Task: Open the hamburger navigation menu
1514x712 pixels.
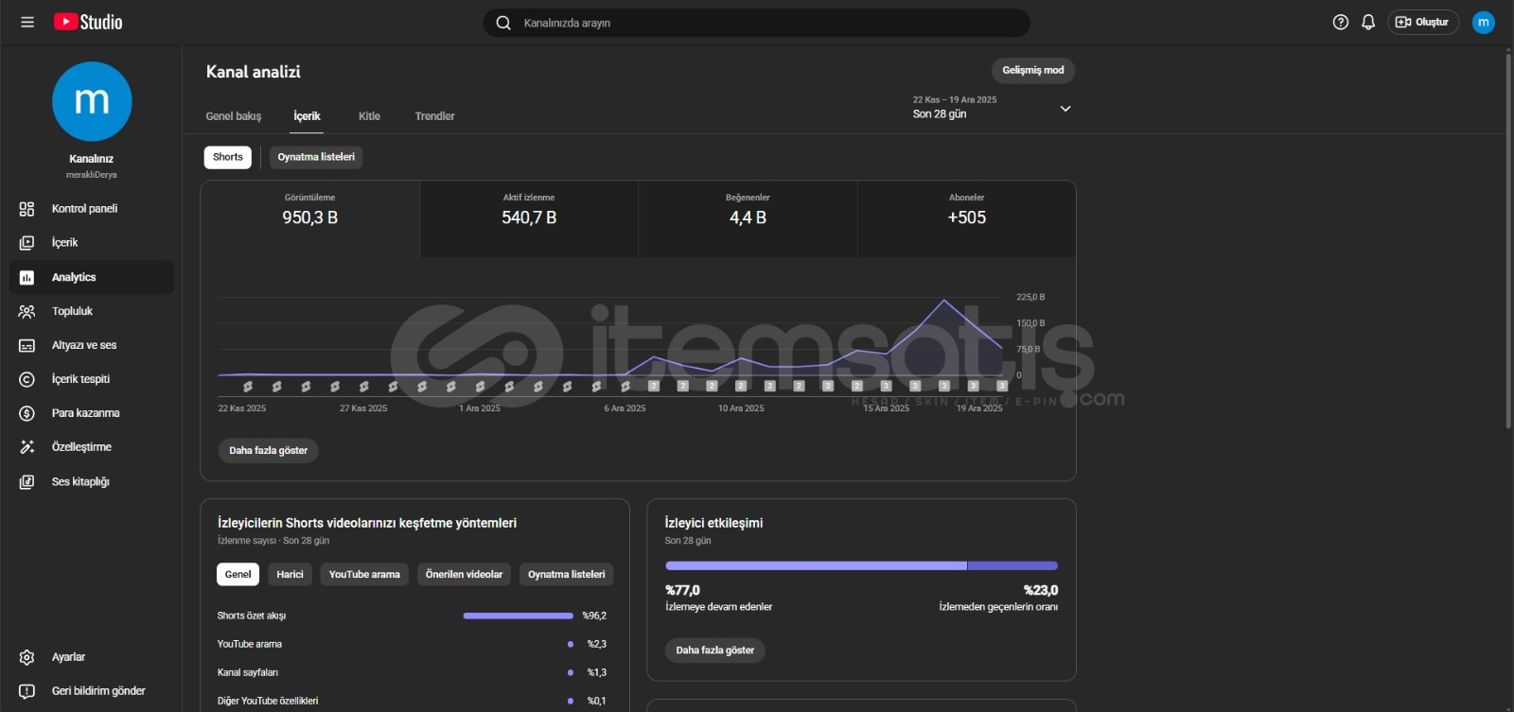Action: [27, 23]
